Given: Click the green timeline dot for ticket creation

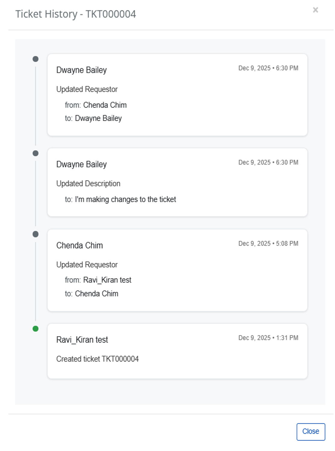Looking at the screenshot, I should click(35, 329).
